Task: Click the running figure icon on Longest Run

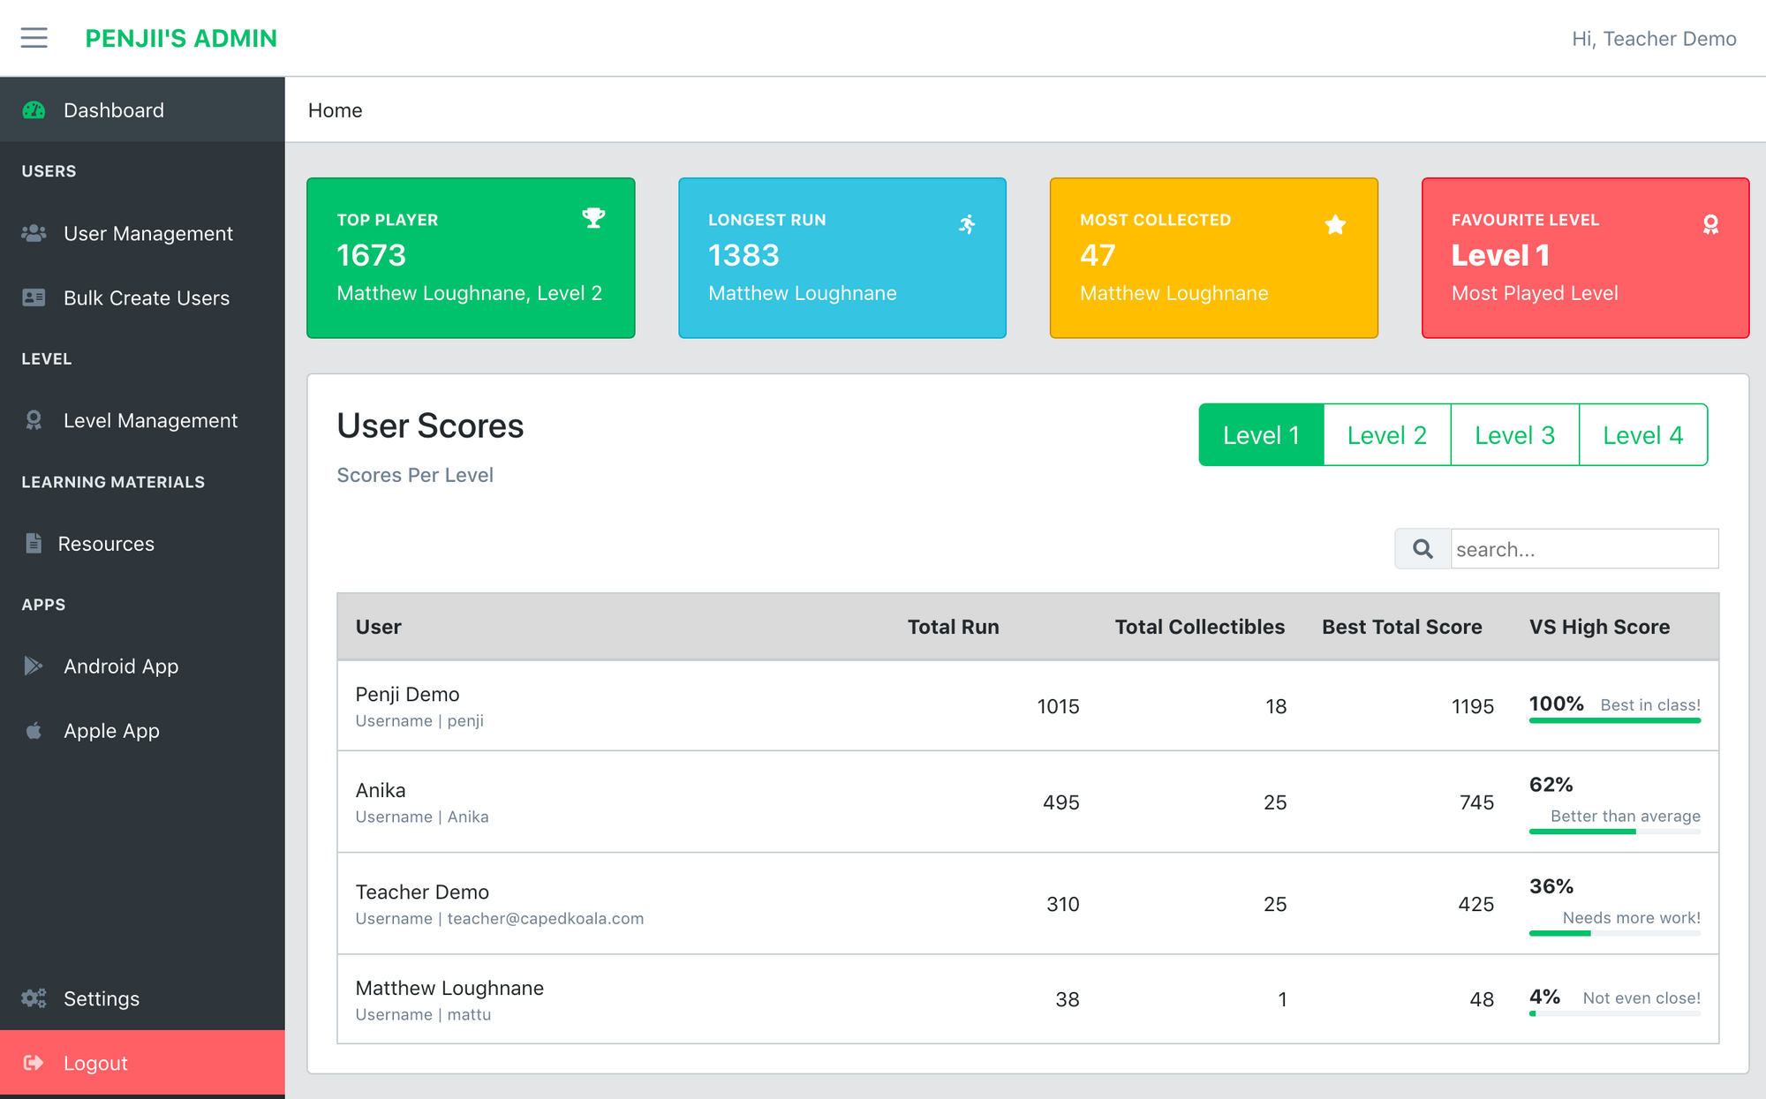Action: point(967,224)
